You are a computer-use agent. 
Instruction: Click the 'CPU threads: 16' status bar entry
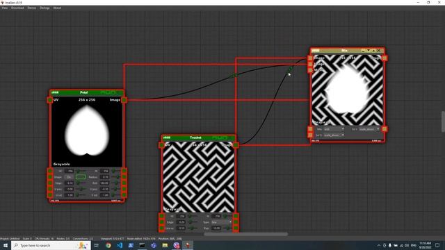[x=44, y=239]
